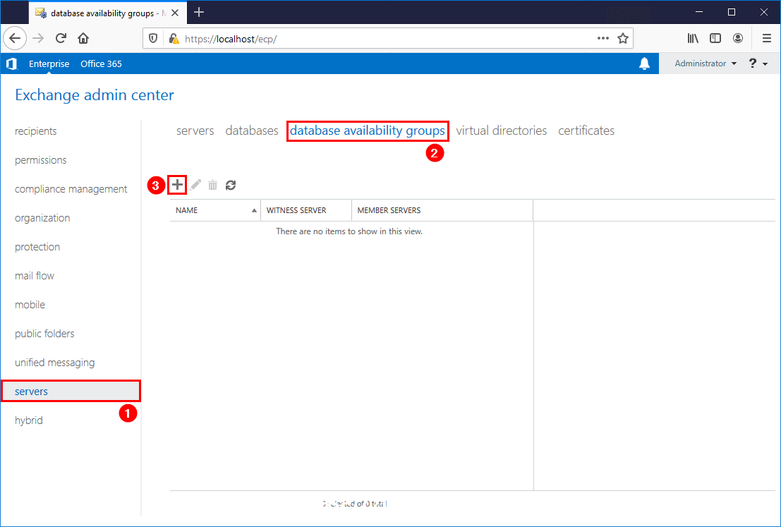The width and height of the screenshot is (781, 527).
Task: Open the databases sub-tab
Action: click(252, 131)
